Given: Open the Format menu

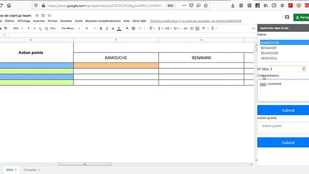Looking at the screenshot, I should point(53,21).
